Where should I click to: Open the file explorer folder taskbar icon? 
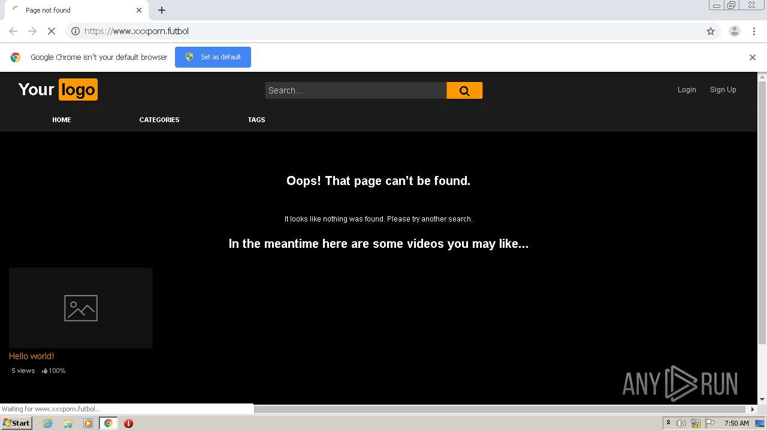(68, 423)
